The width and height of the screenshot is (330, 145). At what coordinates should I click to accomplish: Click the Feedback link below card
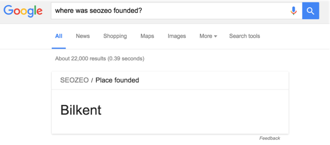270,138
